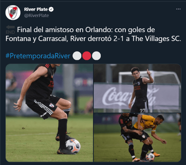
Task: Open the #PretemporadaRiver hashtag
Action: point(38,56)
